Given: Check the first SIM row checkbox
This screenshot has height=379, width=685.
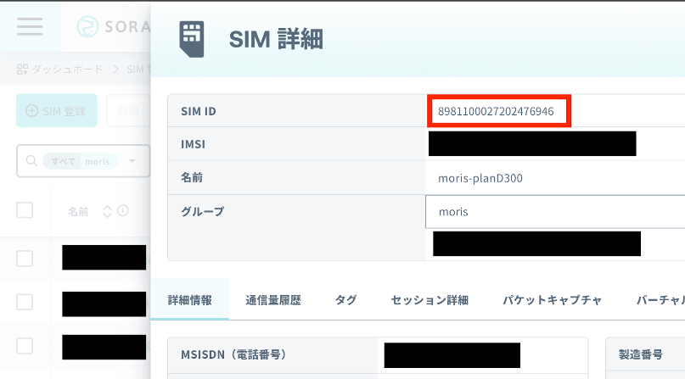Looking at the screenshot, I should pyautogui.click(x=25, y=258).
